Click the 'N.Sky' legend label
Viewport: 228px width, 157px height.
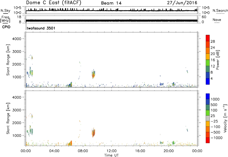(5, 10)
